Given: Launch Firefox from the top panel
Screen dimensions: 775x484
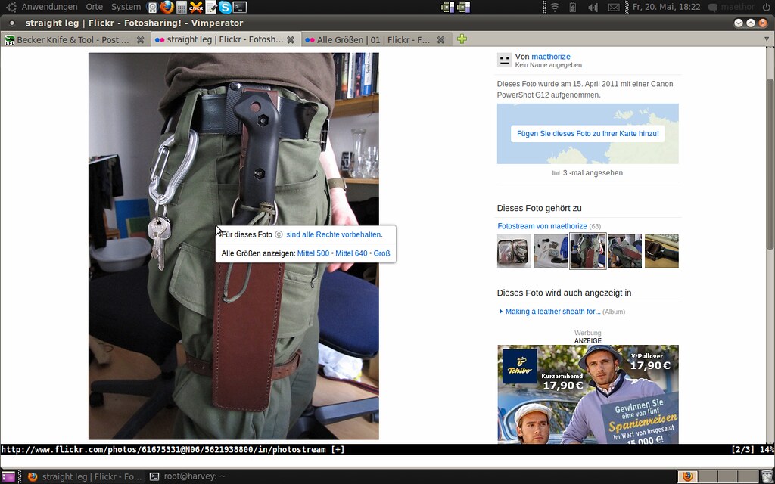Looking at the screenshot, I should click(x=167, y=7).
